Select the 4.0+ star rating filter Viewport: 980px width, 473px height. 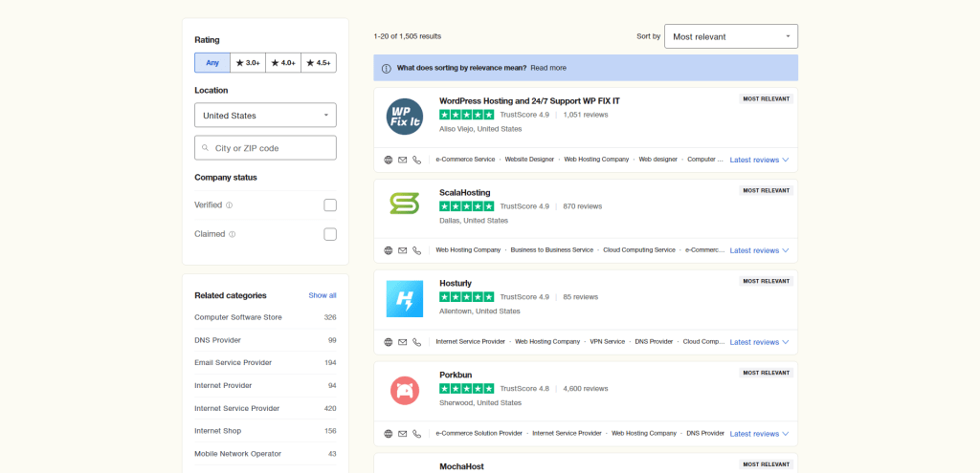point(283,63)
